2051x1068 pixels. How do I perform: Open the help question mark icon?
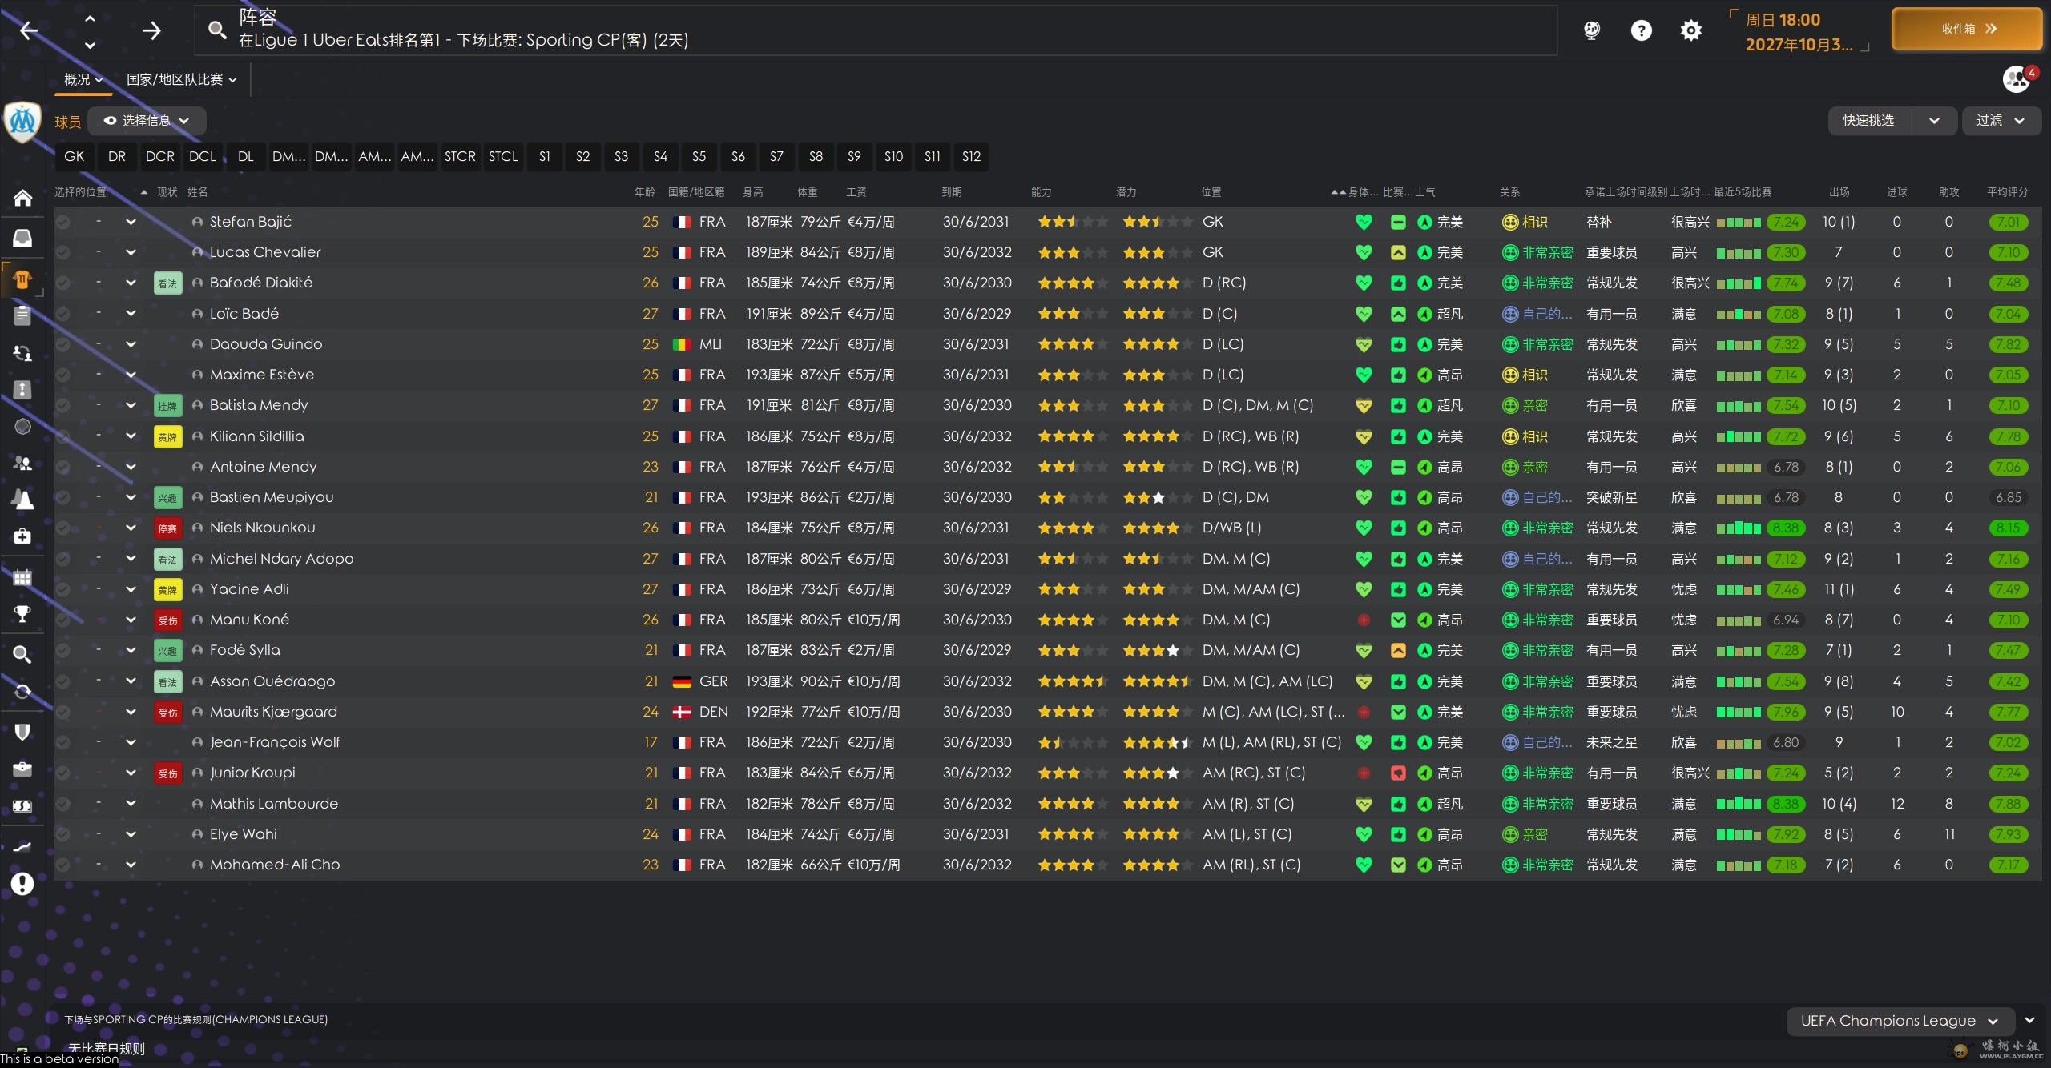tap(1641, 30)
